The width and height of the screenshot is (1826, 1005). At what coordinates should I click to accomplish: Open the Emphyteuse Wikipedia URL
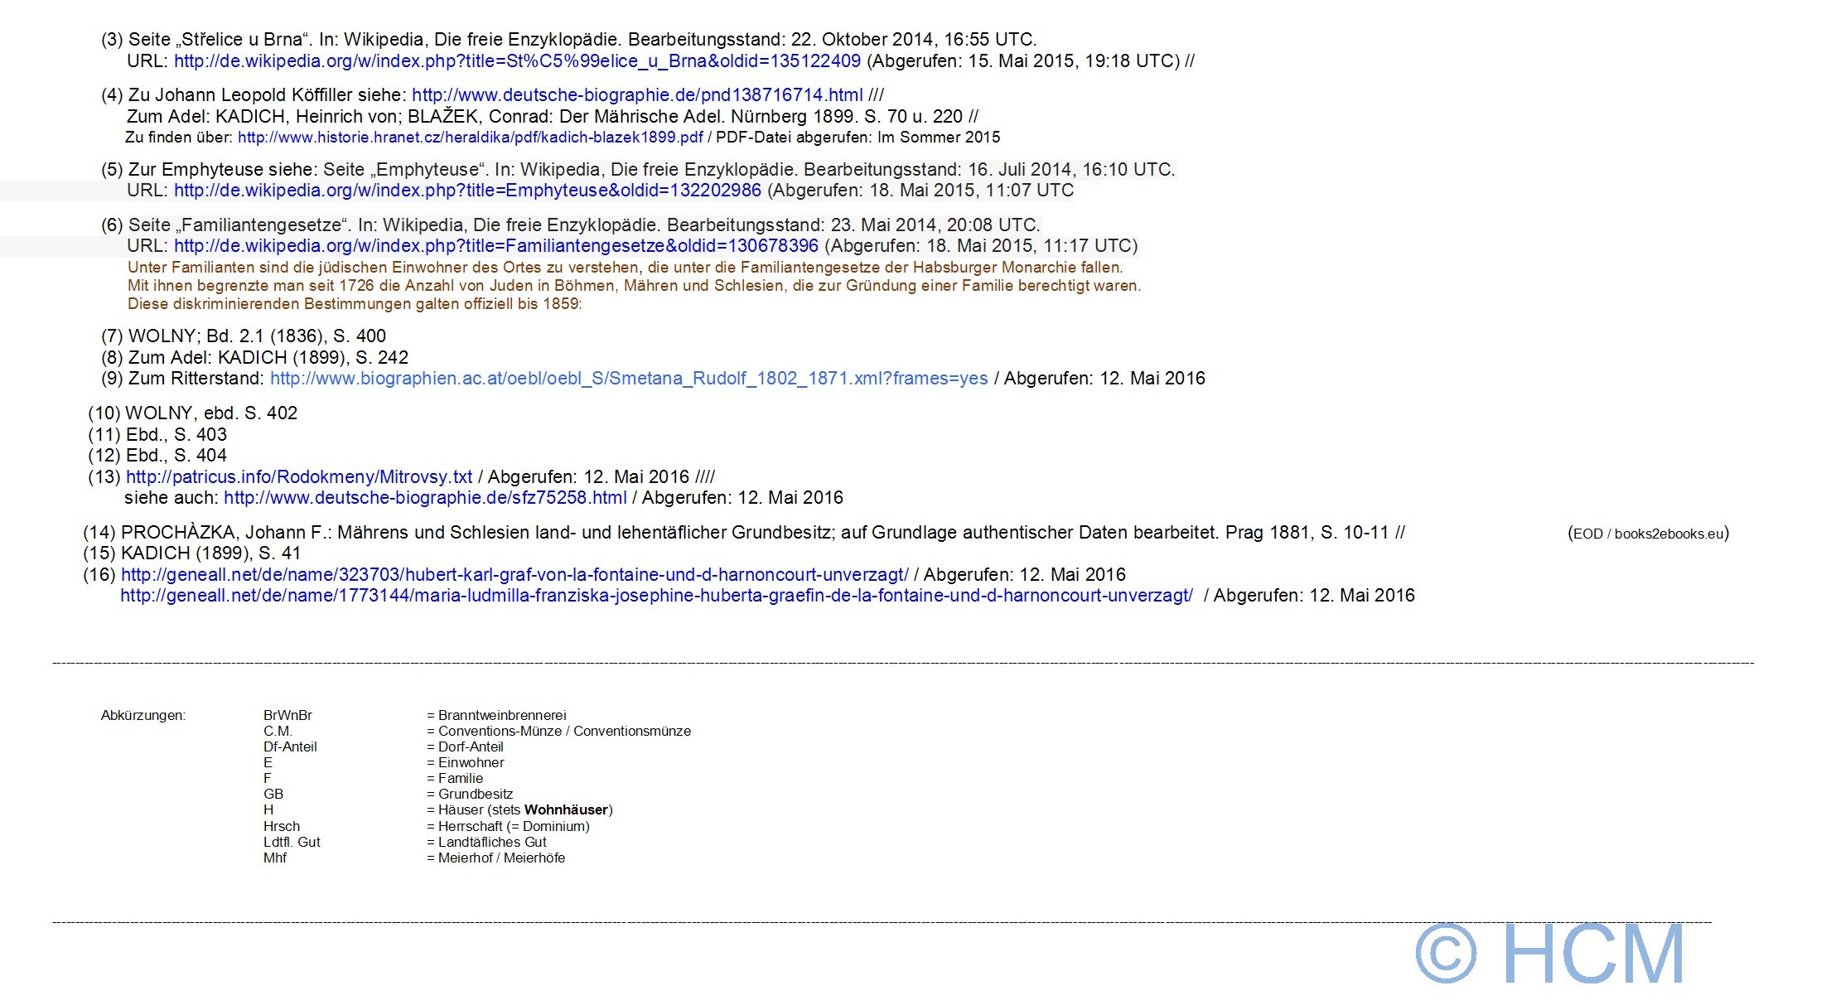(467, 191)
